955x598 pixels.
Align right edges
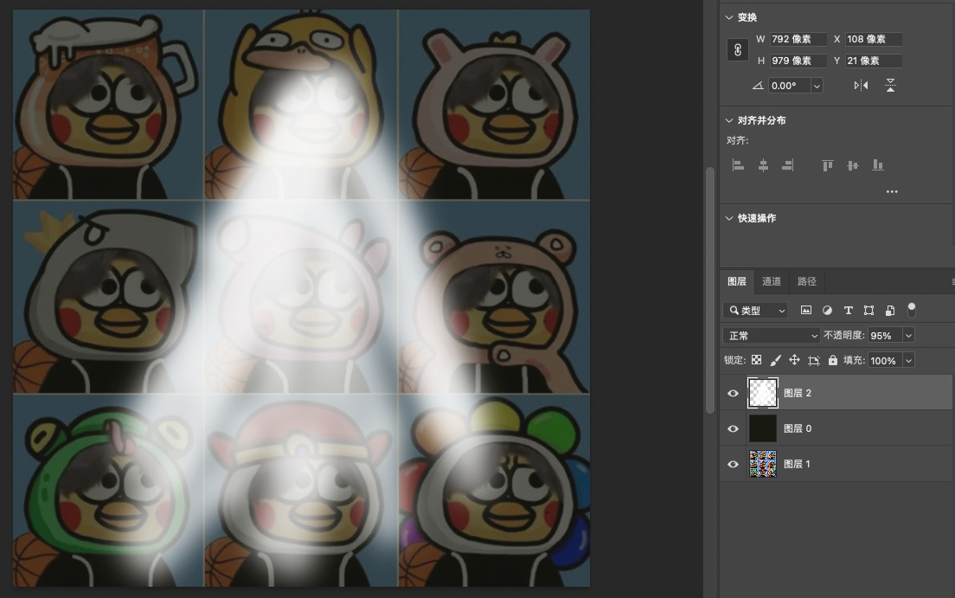point(787,165)
